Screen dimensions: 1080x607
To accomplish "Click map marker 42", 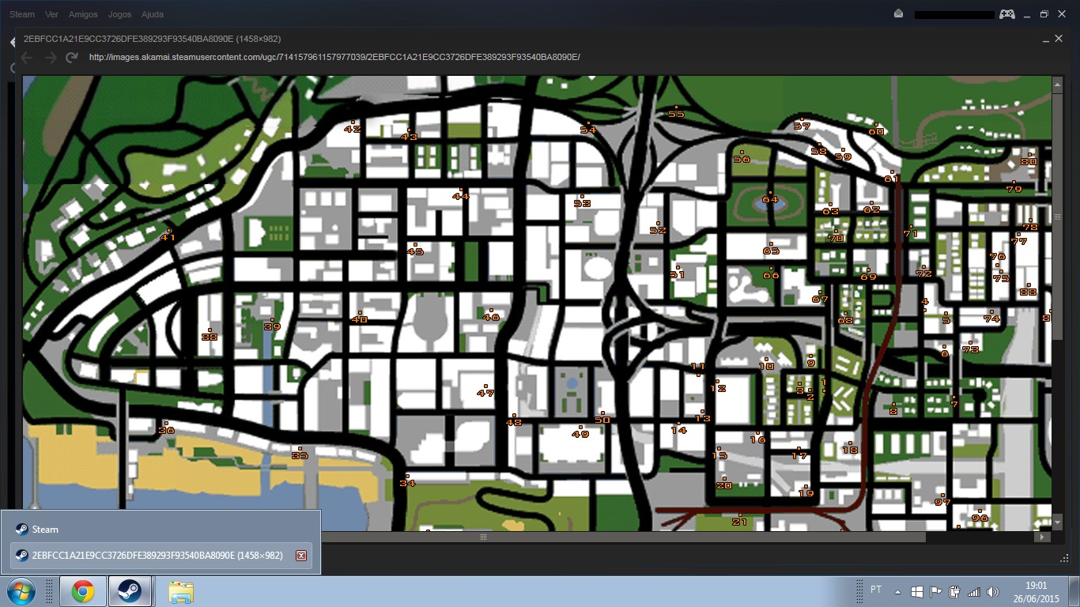I will point(353,128).
